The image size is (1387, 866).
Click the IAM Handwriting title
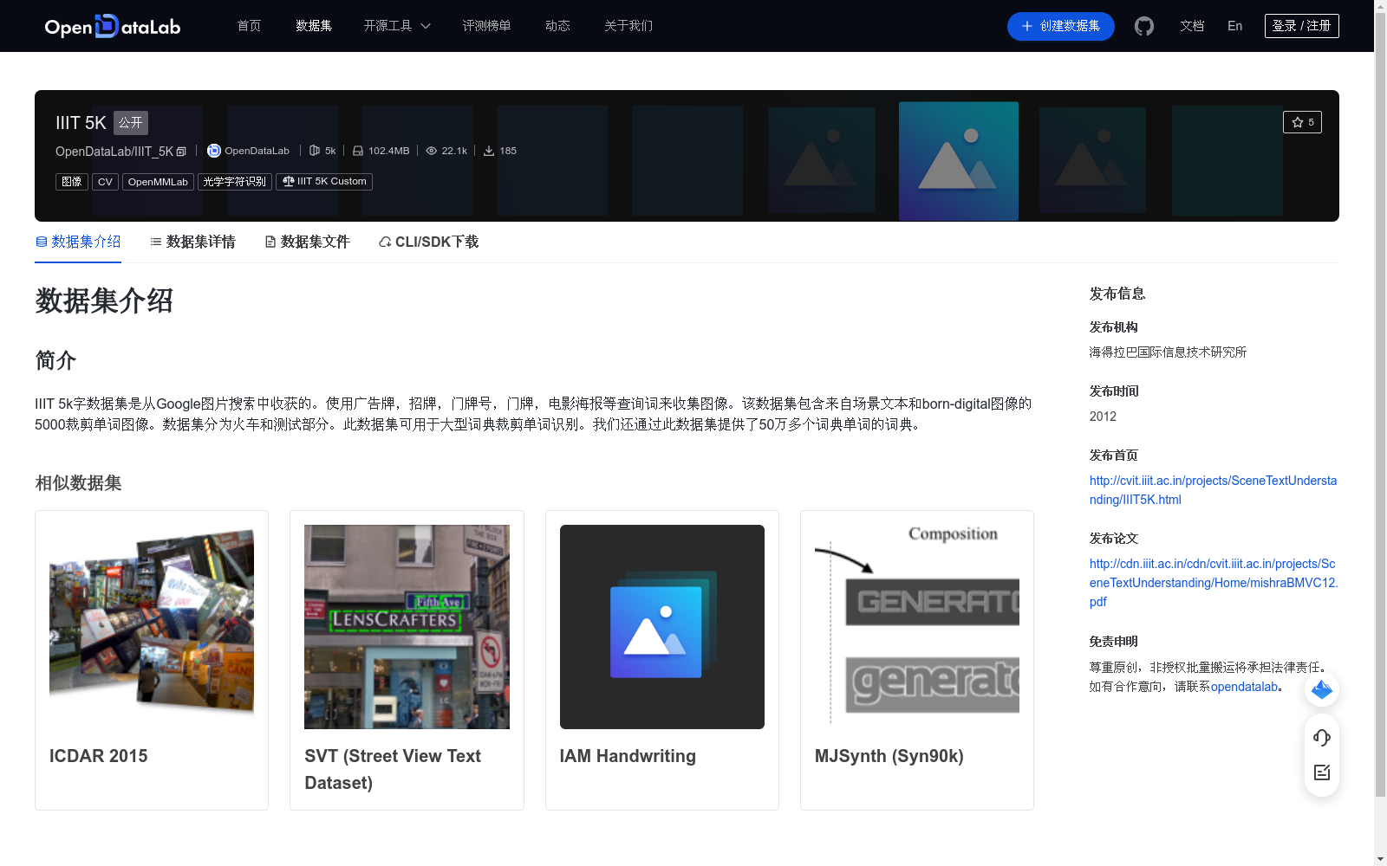[628, 756]
